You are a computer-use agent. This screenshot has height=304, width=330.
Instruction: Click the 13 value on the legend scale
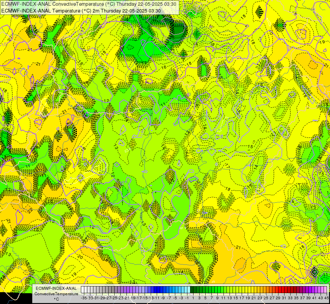click(230, 298)
